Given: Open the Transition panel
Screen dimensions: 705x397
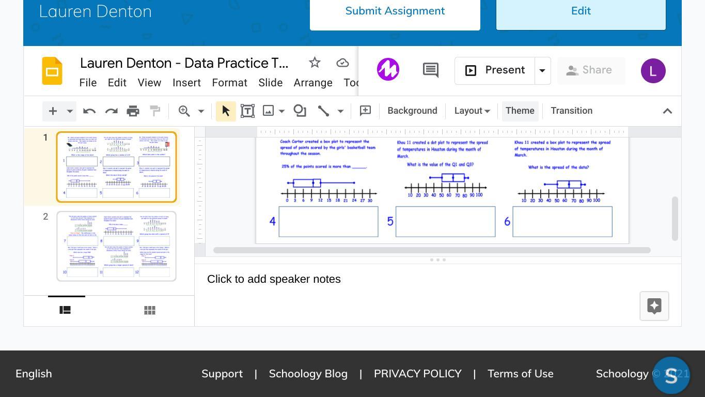Looking at the screenshot, I should [x=571, y=111].
